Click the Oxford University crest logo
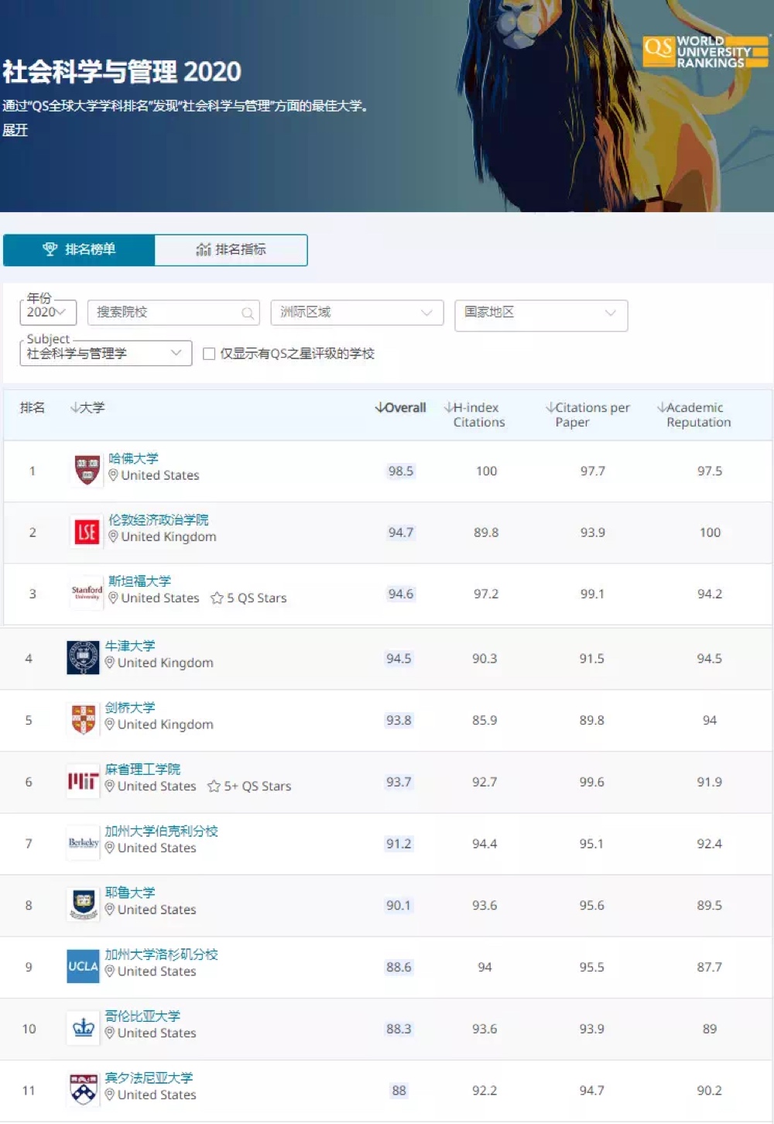The image size is (774, 1124). coord(83,658)
